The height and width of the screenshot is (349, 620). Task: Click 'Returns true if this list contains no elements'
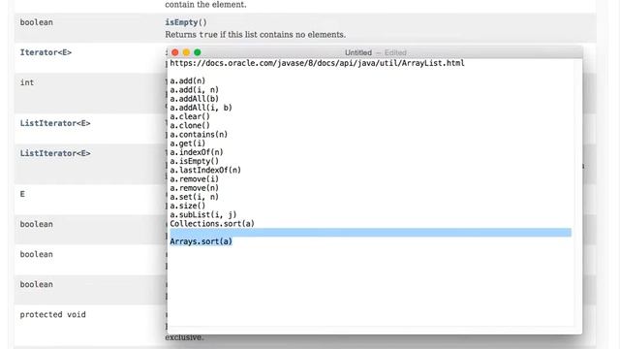click(x=256, y=35)
